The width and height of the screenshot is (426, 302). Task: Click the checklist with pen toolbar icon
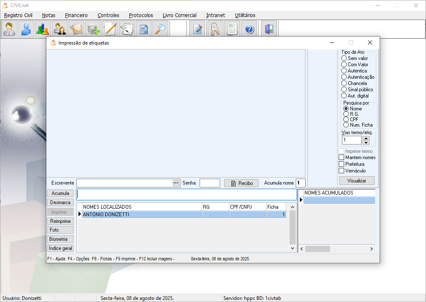[x=127, y=29]
